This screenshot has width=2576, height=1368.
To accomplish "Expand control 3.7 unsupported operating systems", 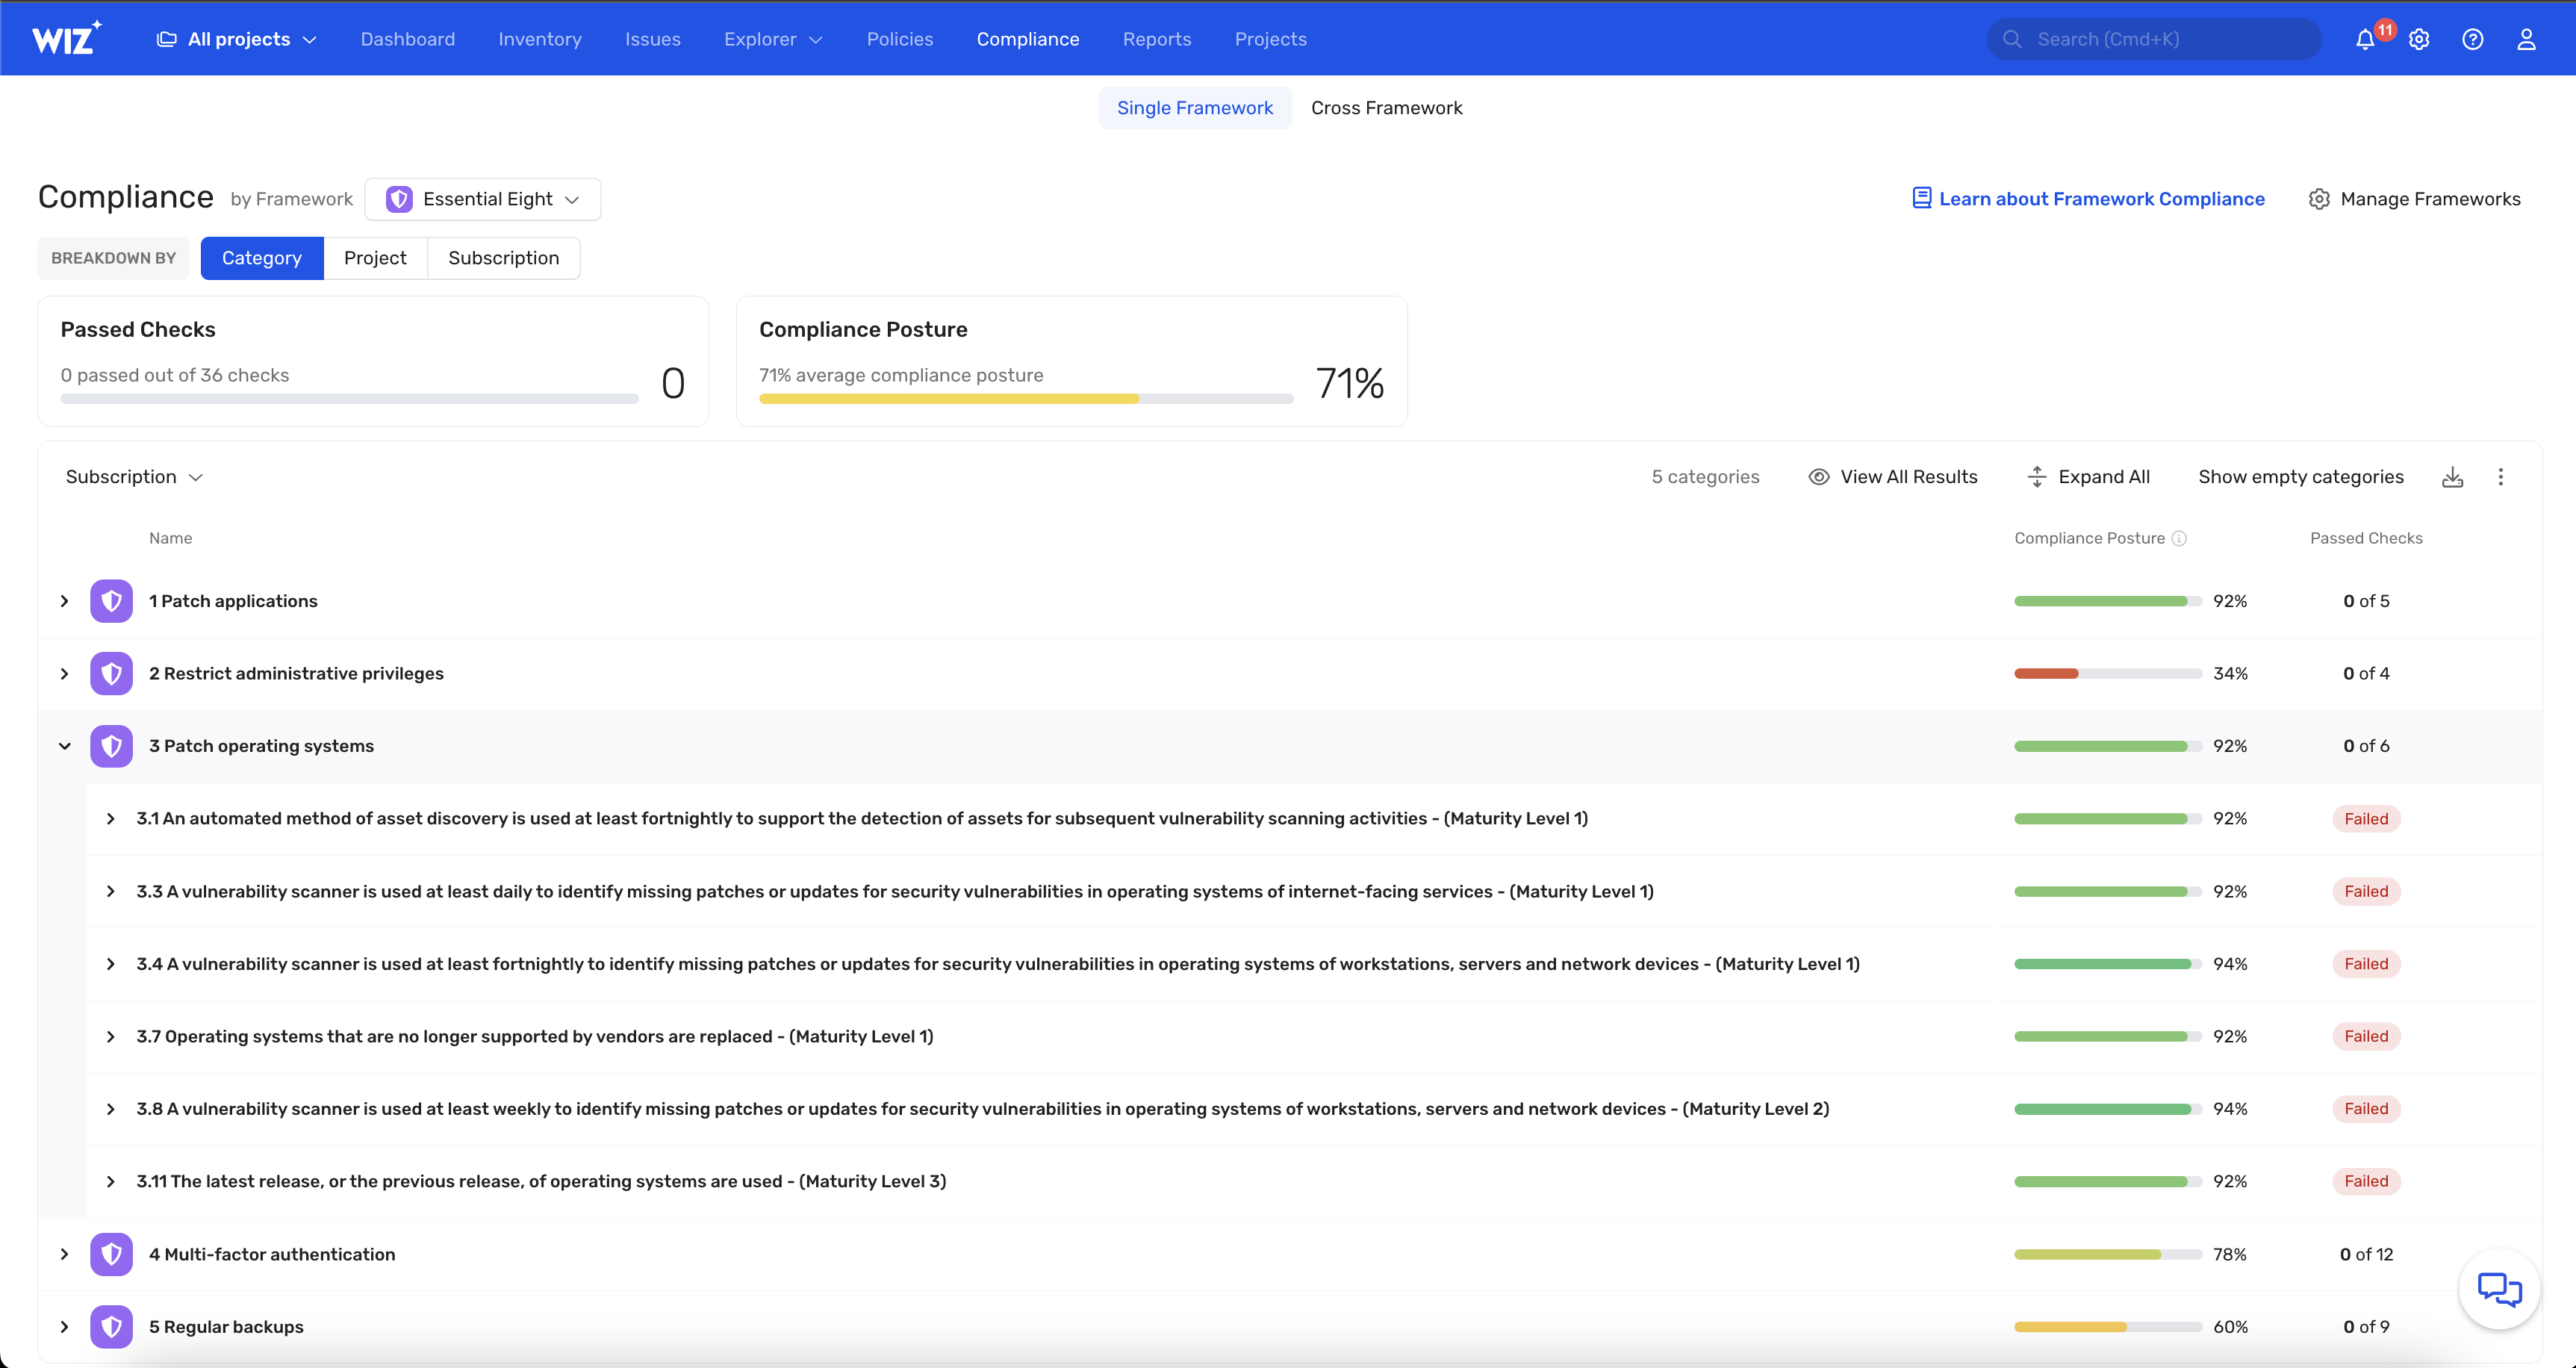I will click(111, 1036).
